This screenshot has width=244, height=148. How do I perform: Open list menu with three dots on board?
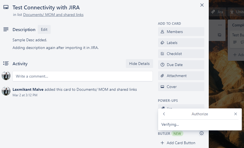[x=220, y=25]
